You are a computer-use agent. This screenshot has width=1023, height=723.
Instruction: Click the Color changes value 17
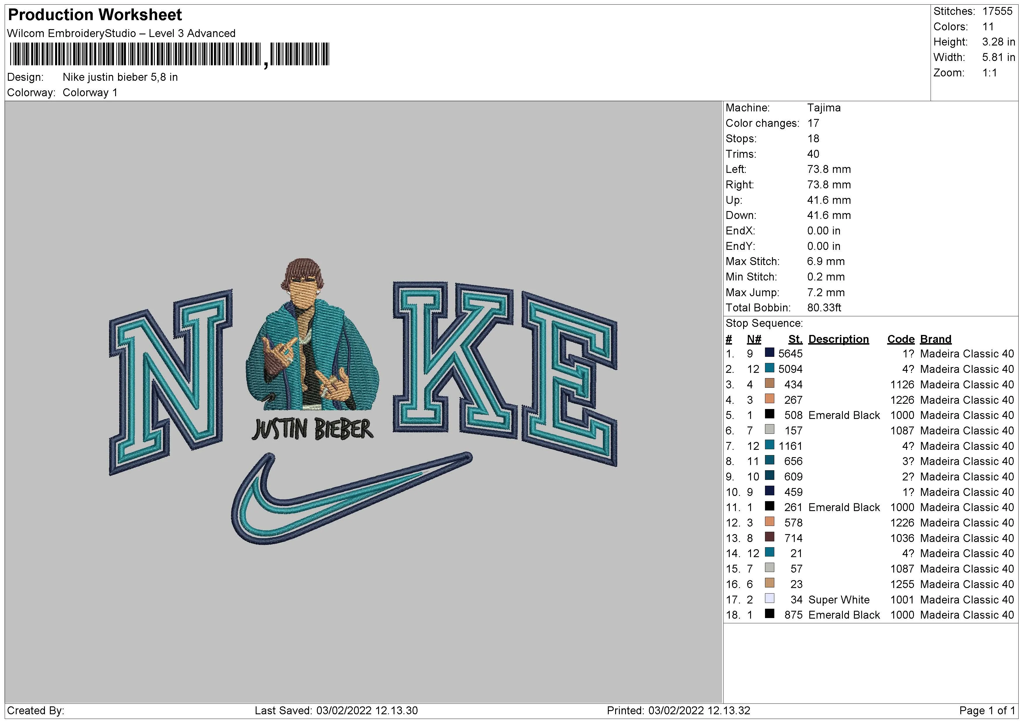[x=813, y=123]
